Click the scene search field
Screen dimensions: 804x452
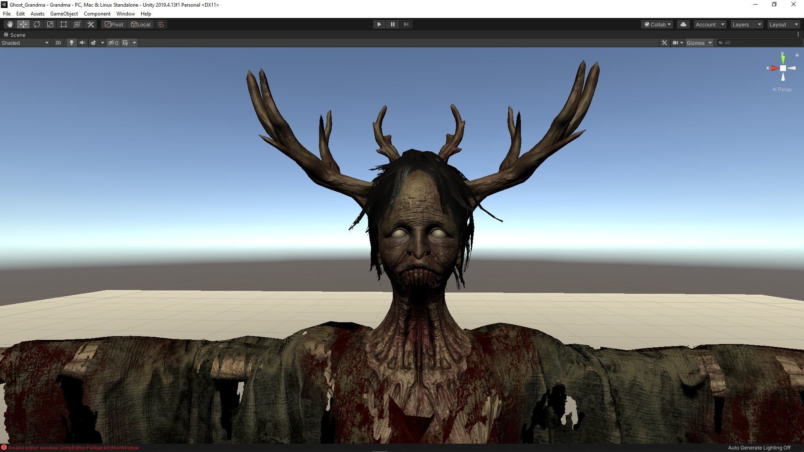(x=760, y=43)
